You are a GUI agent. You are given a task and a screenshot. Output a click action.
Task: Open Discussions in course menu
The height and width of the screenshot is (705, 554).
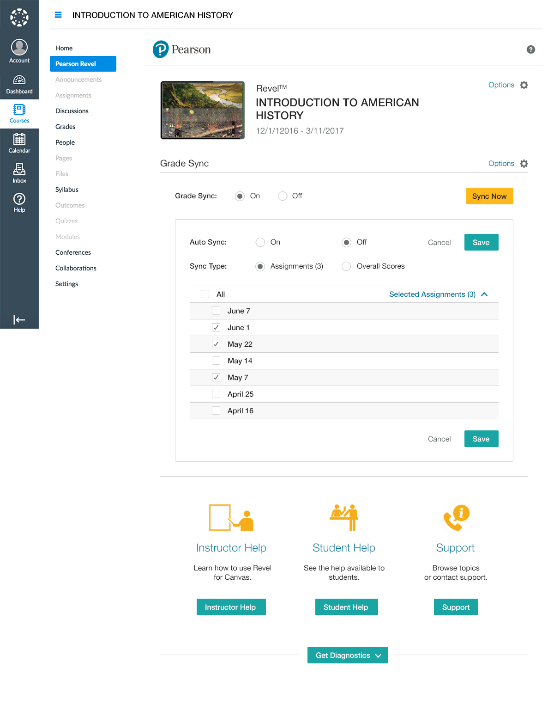point(72,111)
